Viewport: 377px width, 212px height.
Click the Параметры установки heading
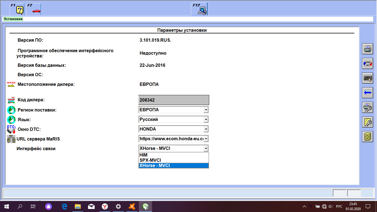click(182, 30)
